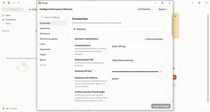
Task: Click the Claude logo in dialog title
Action: (x=40, y=3)
